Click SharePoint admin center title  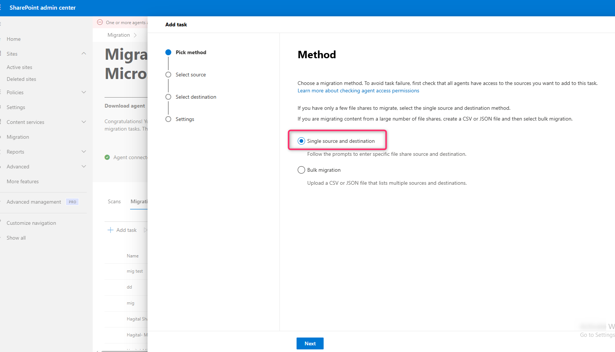43,7
